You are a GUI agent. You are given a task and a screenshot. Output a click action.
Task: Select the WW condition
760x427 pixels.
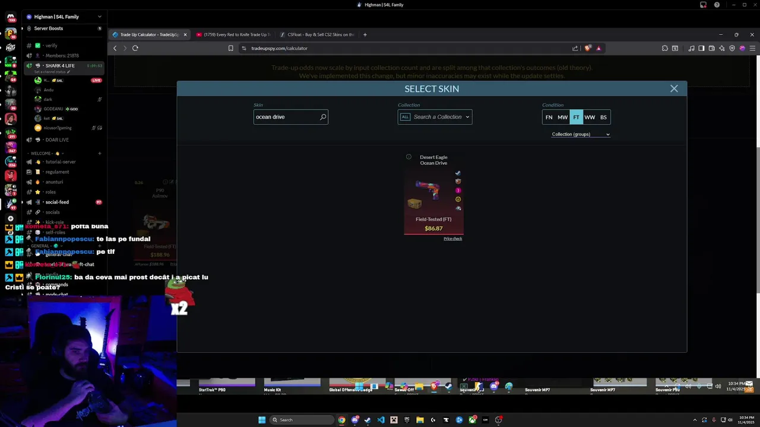(x=590, y=117)
